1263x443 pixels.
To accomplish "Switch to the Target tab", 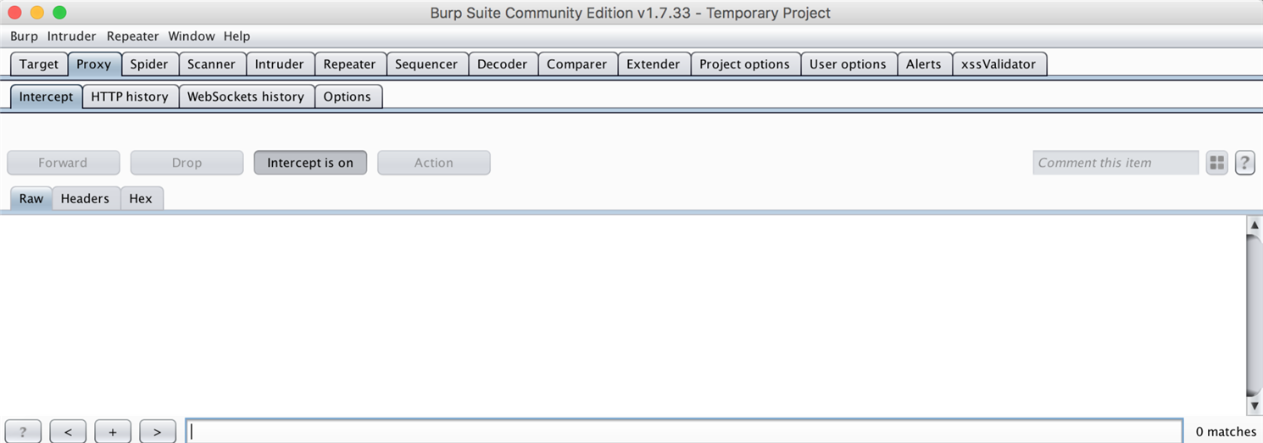I will [x=39, y=64].
